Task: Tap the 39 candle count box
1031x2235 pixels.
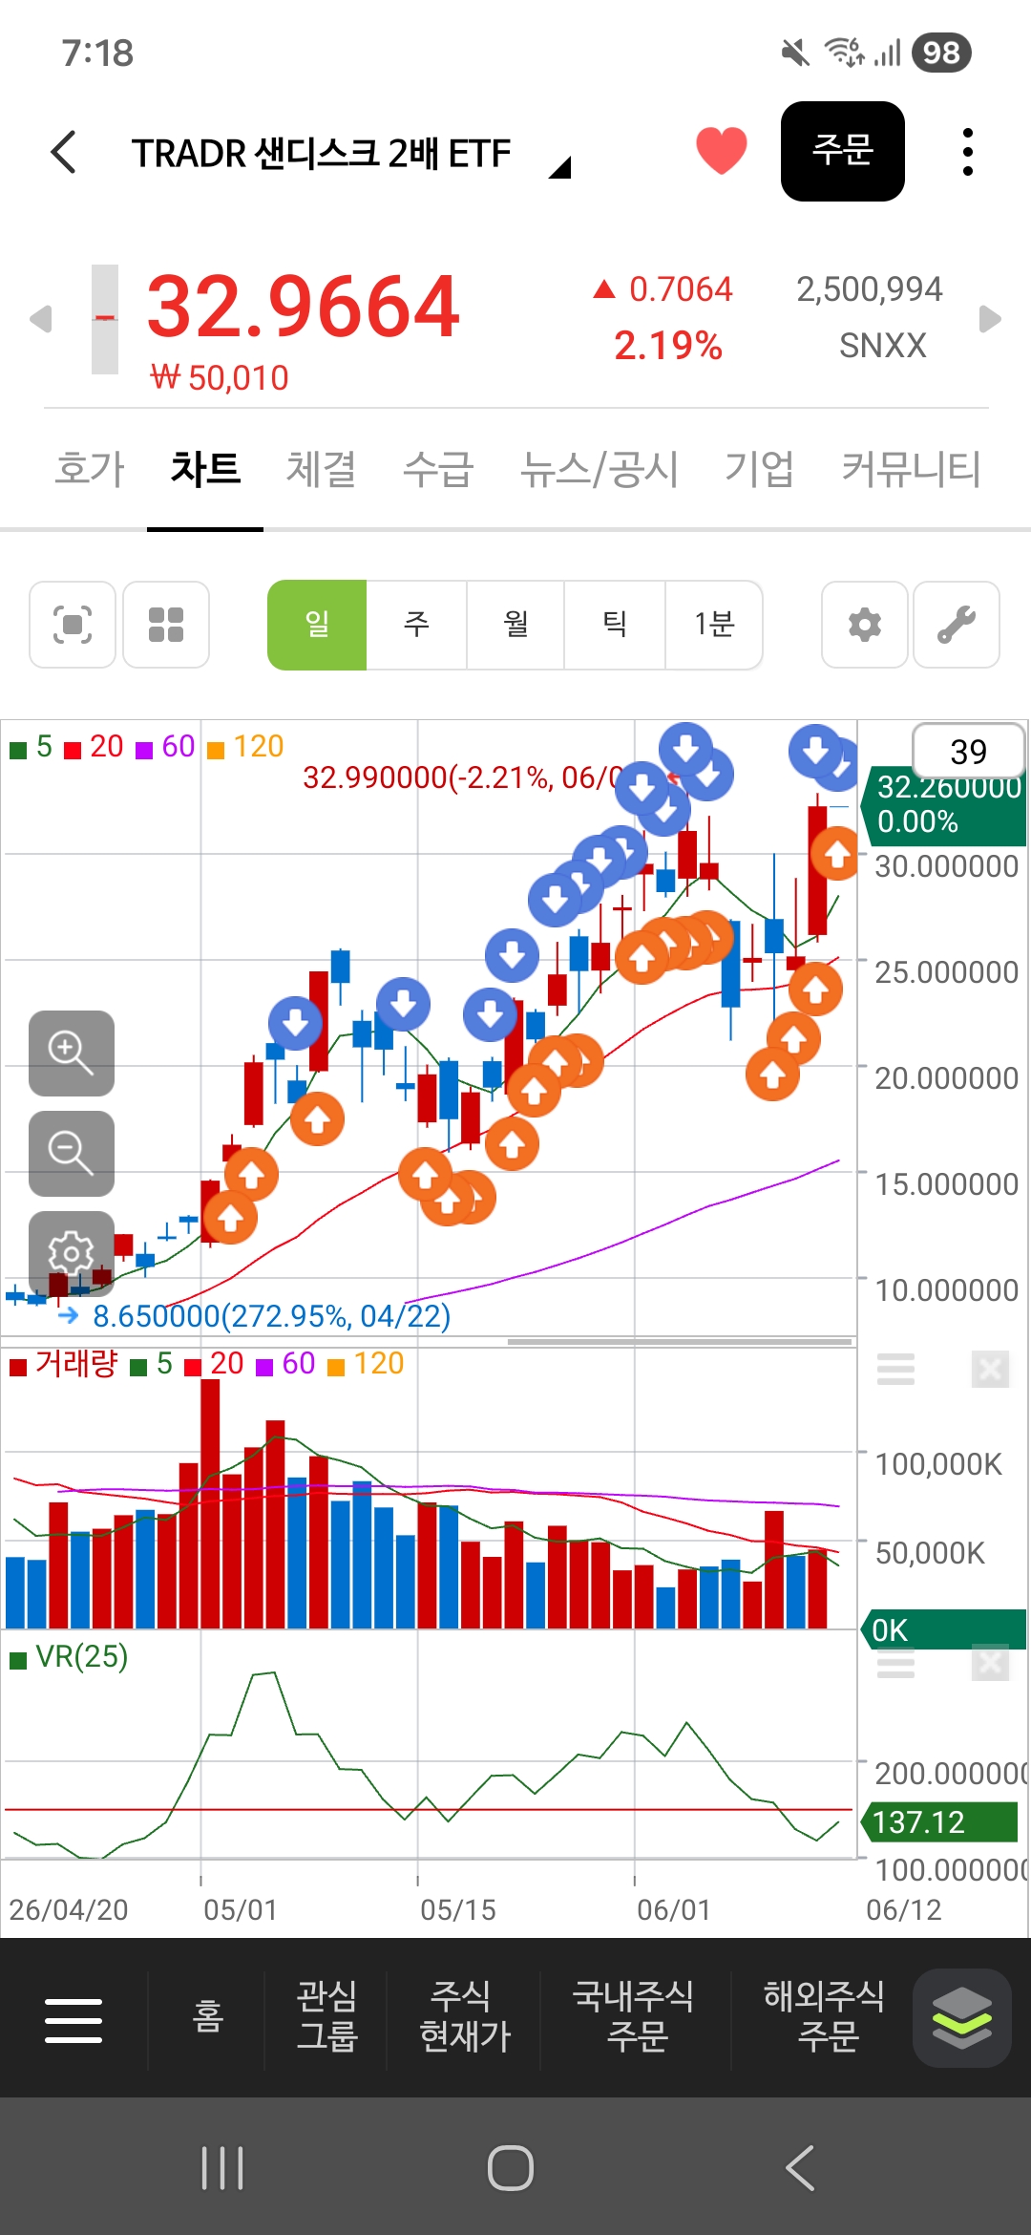Action: point(969,752)
